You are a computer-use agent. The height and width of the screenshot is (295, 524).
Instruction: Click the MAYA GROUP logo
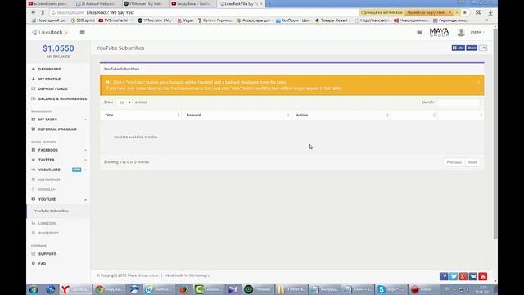pyautogui.click(x=439, y=32)
